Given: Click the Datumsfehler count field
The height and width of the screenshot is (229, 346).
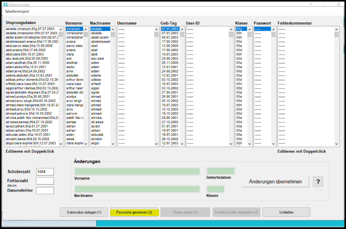Looking at the screenshot, I should pyautogui.click(x=45, y=190).
